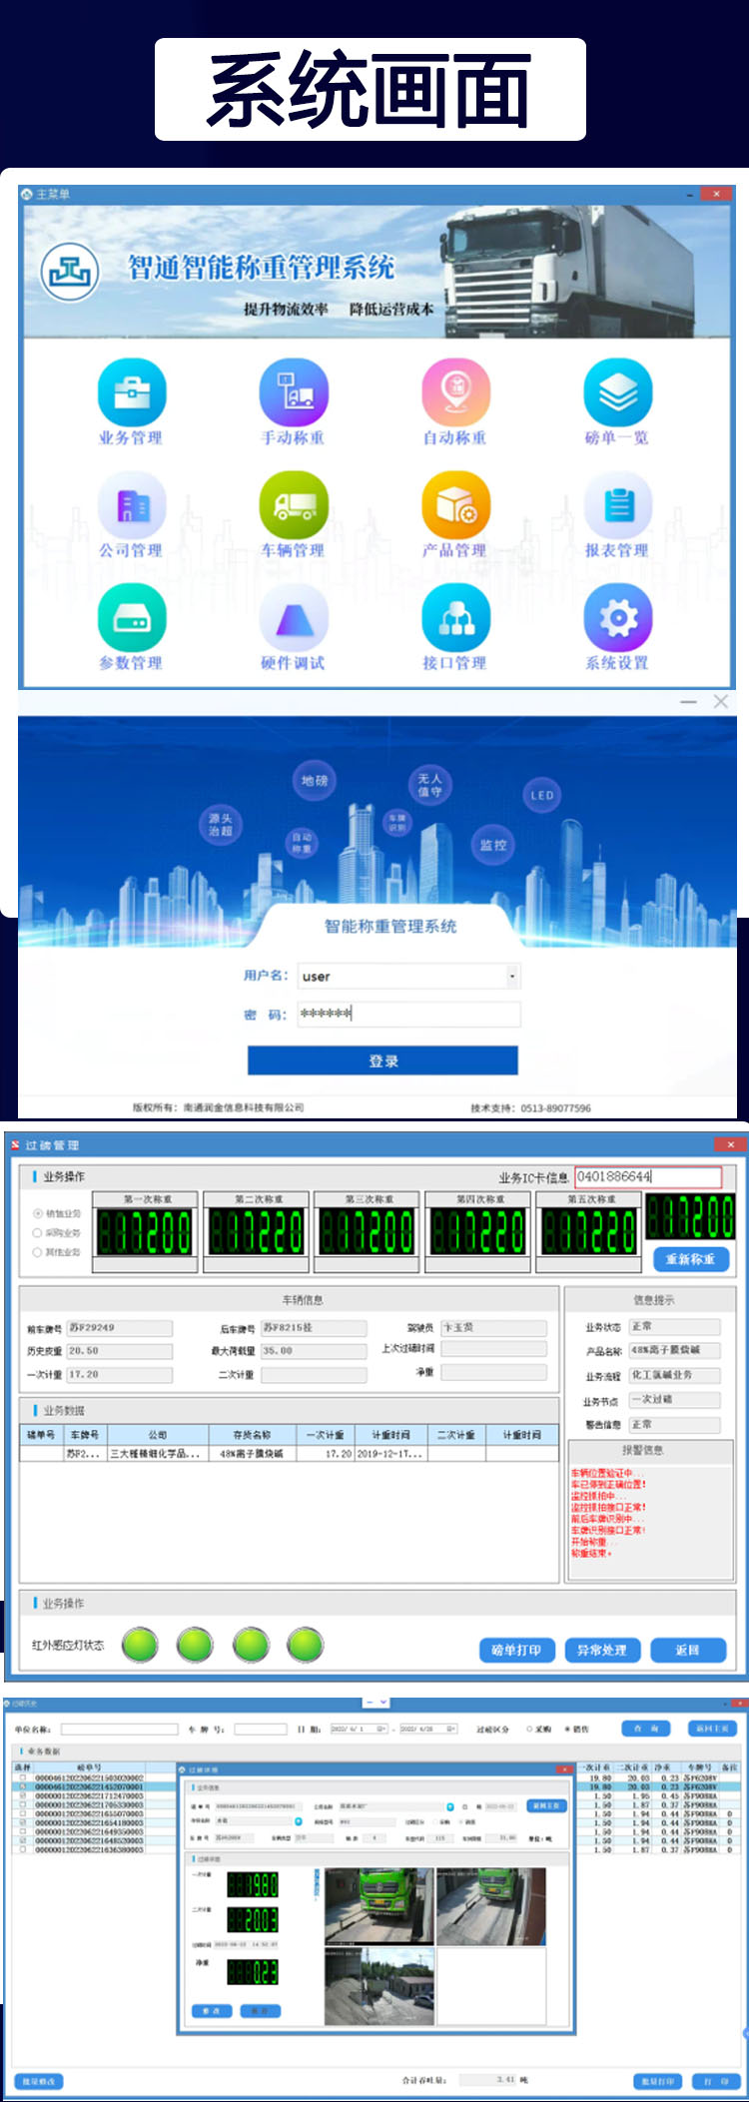Toggle the checkbox for record ending 1636380003
This screenshot has height=2102, width=749.
(x=23, y=1849)
